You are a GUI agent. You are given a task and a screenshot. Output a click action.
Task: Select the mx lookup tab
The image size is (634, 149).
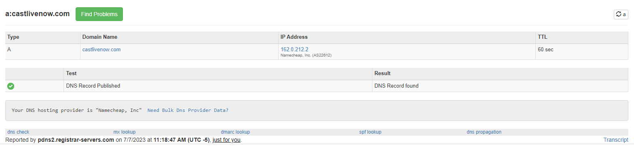tap(125, 132)
